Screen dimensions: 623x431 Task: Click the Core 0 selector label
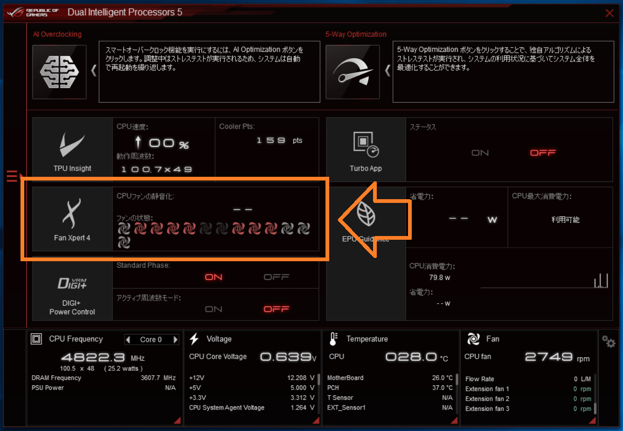click(151, 340)
